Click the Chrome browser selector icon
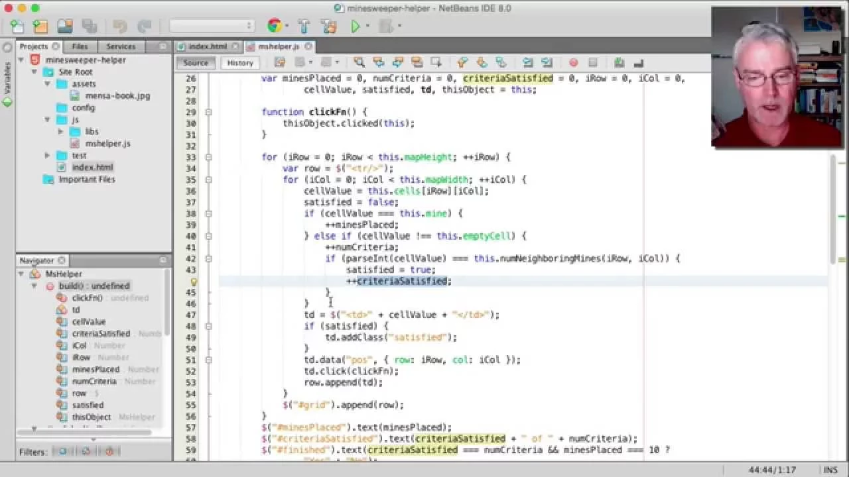Viewport: 849px width, 477px height. click(273, 26)
